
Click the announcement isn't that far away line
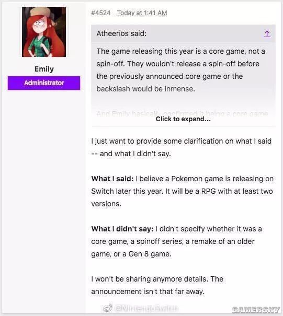coord(148,291)
